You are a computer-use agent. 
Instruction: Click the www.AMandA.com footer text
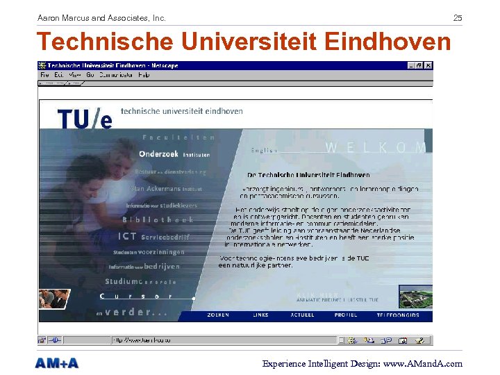click(x=422, y=364)
